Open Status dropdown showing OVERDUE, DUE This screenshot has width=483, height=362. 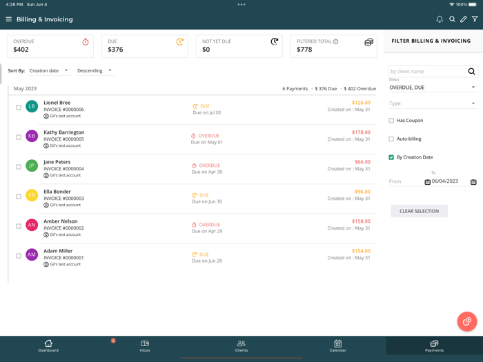[433, 88]
